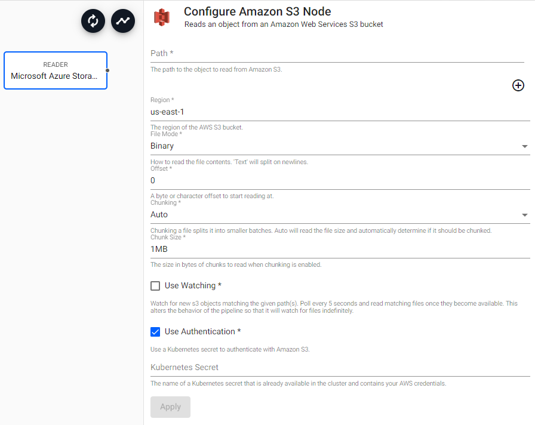Screen dimensions: 535x425
Task: Add another path with plus icon
Action: point(518,85)
